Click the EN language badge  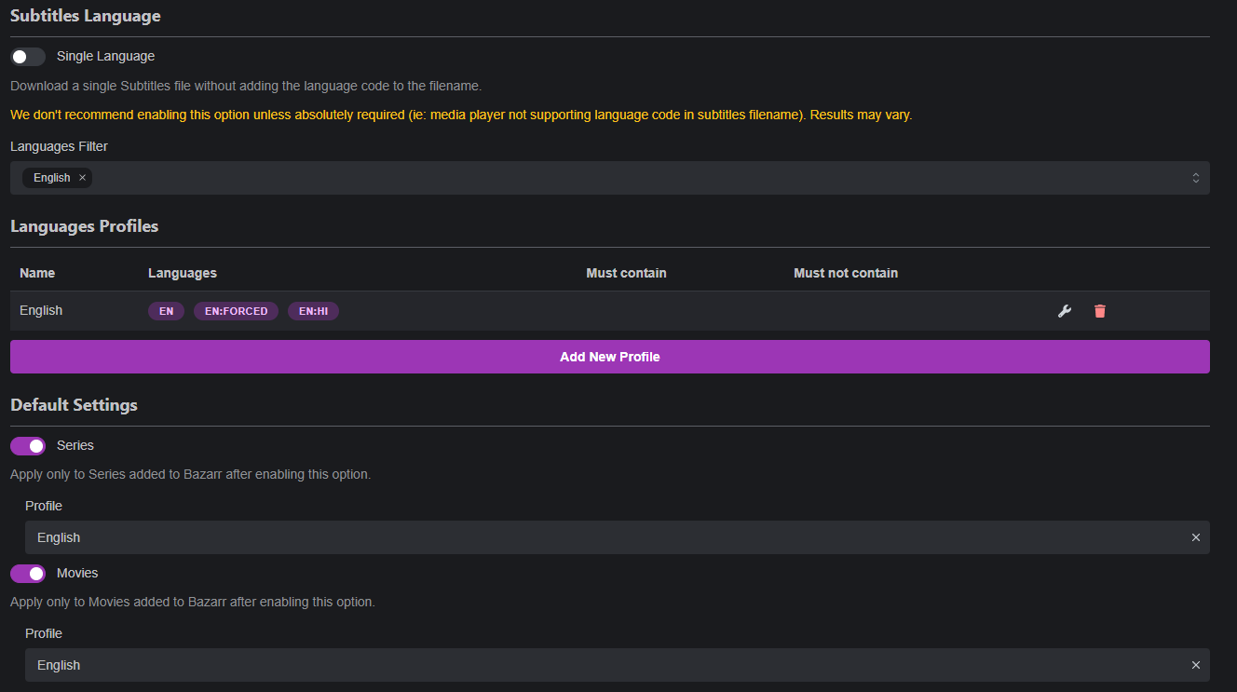(x=166, y=311)
